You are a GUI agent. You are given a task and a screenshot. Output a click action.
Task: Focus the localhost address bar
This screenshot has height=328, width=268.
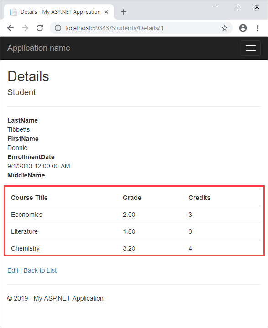[x=142, y=28]
